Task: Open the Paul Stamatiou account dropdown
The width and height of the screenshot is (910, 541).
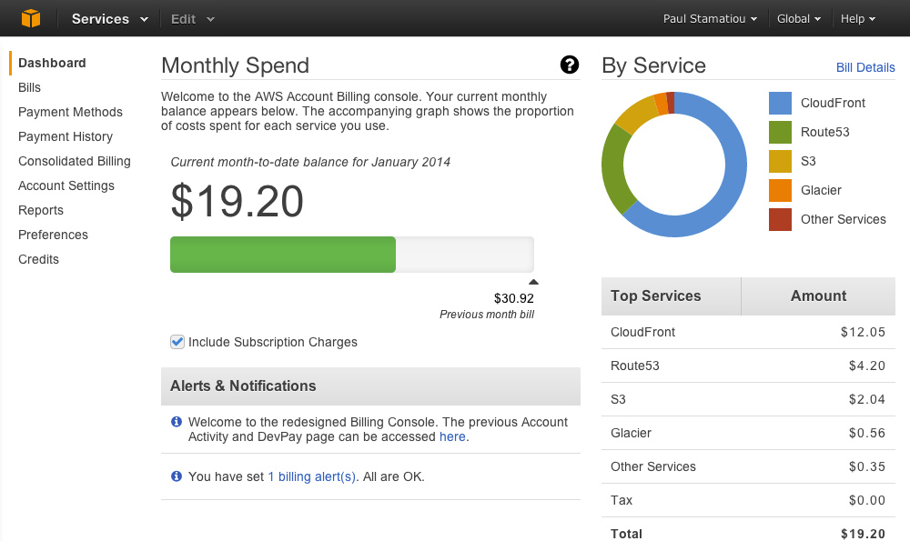Action: tap(710, 18)
